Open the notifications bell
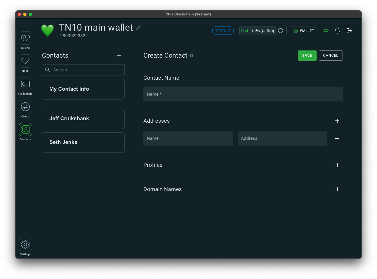Screen dimensions: 377x279 337,31
